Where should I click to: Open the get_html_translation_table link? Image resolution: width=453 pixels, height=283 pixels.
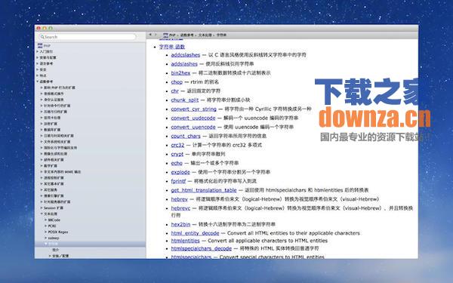tap(204, 190)
